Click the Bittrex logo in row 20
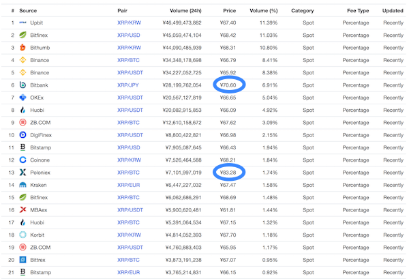Screen dimensions: 409x279 point(22,260)
